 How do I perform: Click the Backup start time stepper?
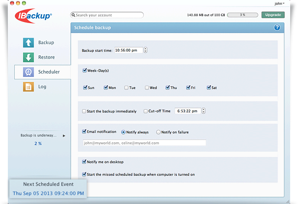point(145,50)
